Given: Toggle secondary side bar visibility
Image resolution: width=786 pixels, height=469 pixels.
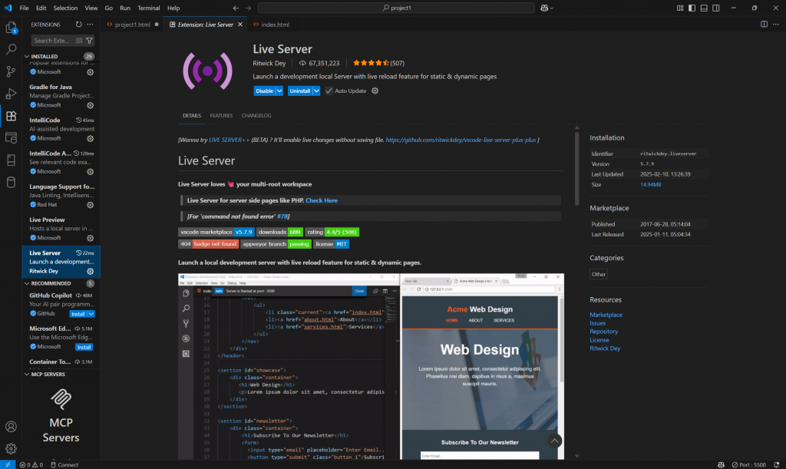Looking at the screenshot, I should click(716, 8).
